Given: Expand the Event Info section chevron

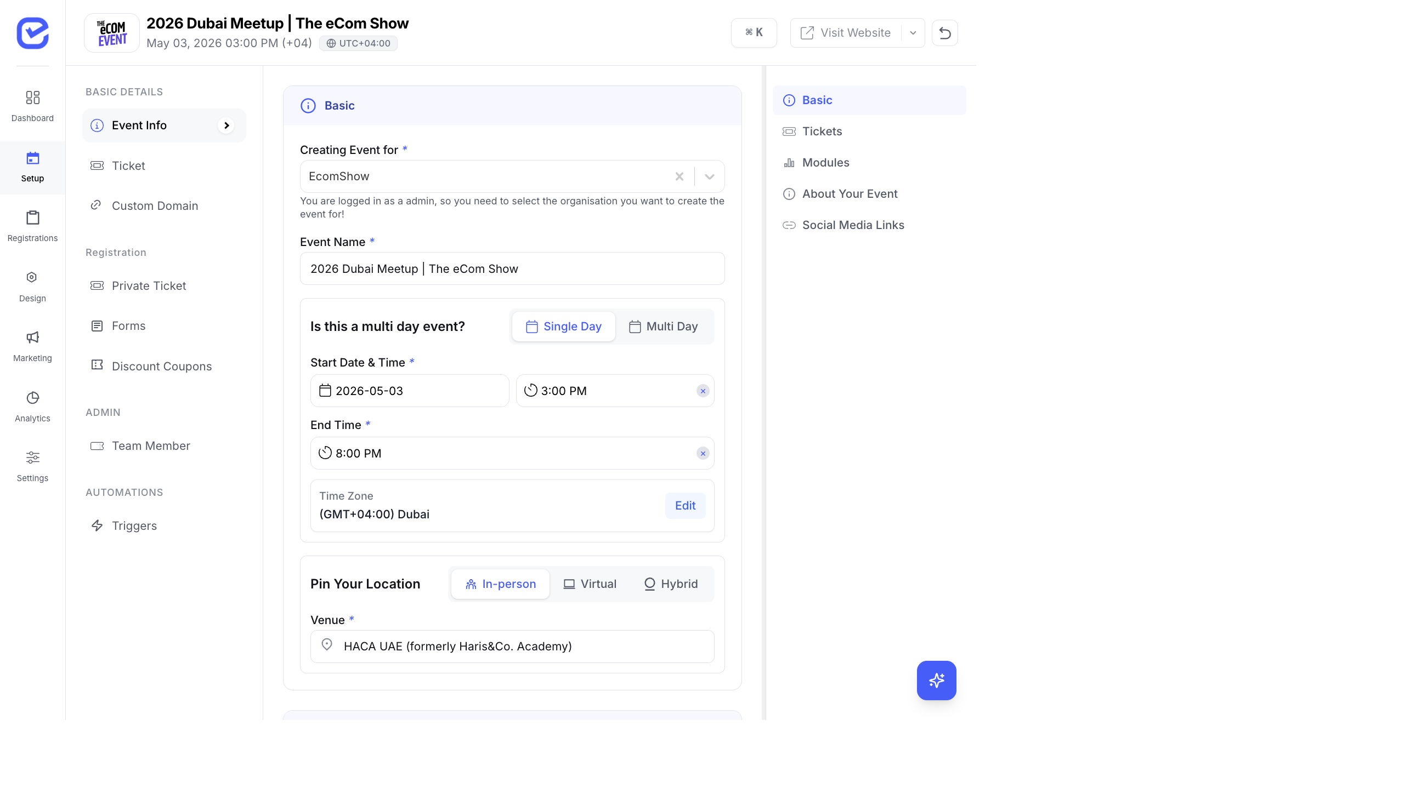Looking at the screenshot, I should click(227, 125).
